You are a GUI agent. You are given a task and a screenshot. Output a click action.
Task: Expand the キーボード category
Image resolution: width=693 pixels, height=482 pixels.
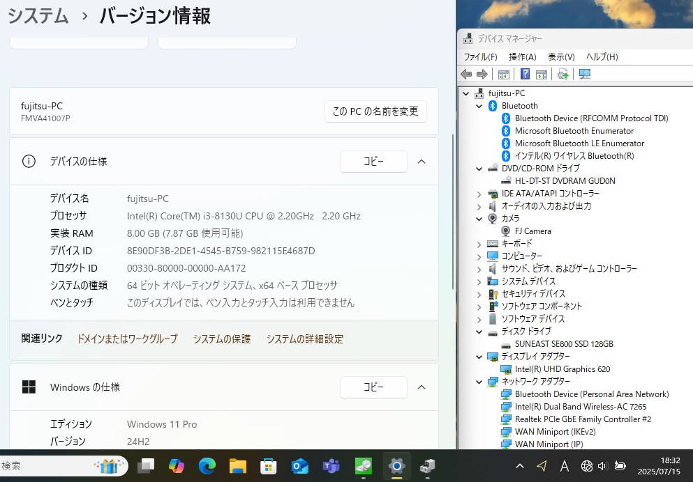[479, 244]
